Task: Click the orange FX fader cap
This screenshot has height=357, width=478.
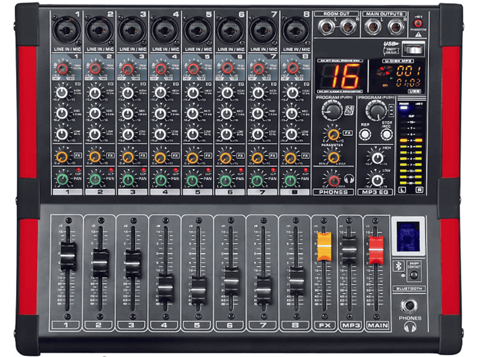Action: tap(324, 248)
